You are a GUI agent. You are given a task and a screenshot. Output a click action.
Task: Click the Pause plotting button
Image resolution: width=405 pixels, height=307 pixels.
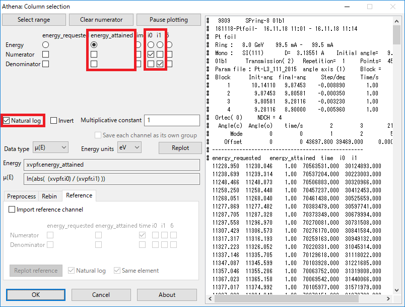tap(169, 20)
